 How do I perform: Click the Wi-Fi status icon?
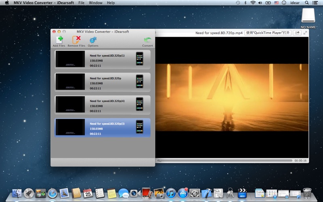pyautogui.click(x=253, y=3)
